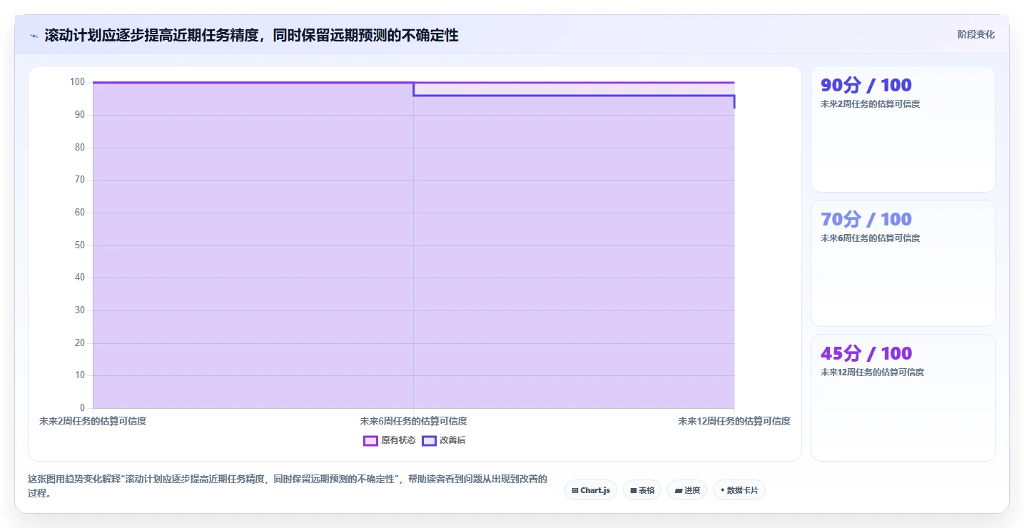
Task: Click the 原有状态 legend label
Action: pyautogui.click(x=398, y=440)
